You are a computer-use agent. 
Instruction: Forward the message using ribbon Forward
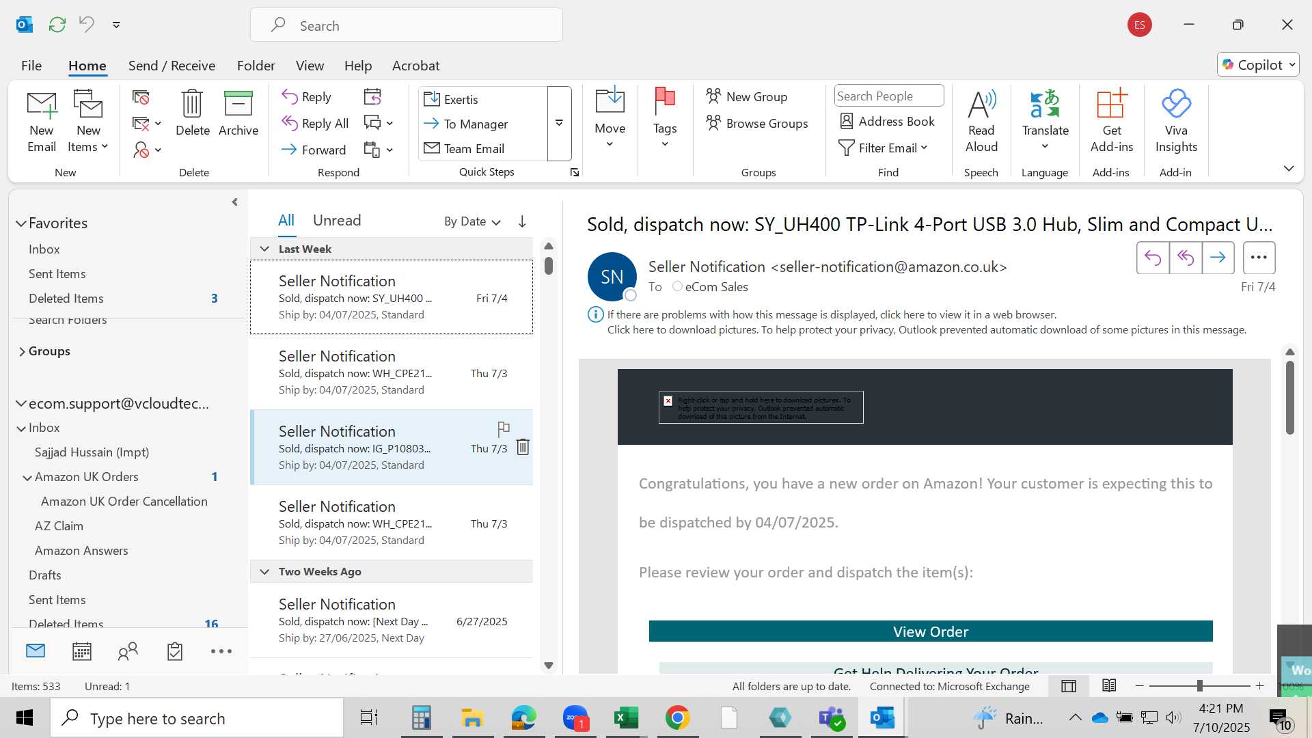(314, 150)
